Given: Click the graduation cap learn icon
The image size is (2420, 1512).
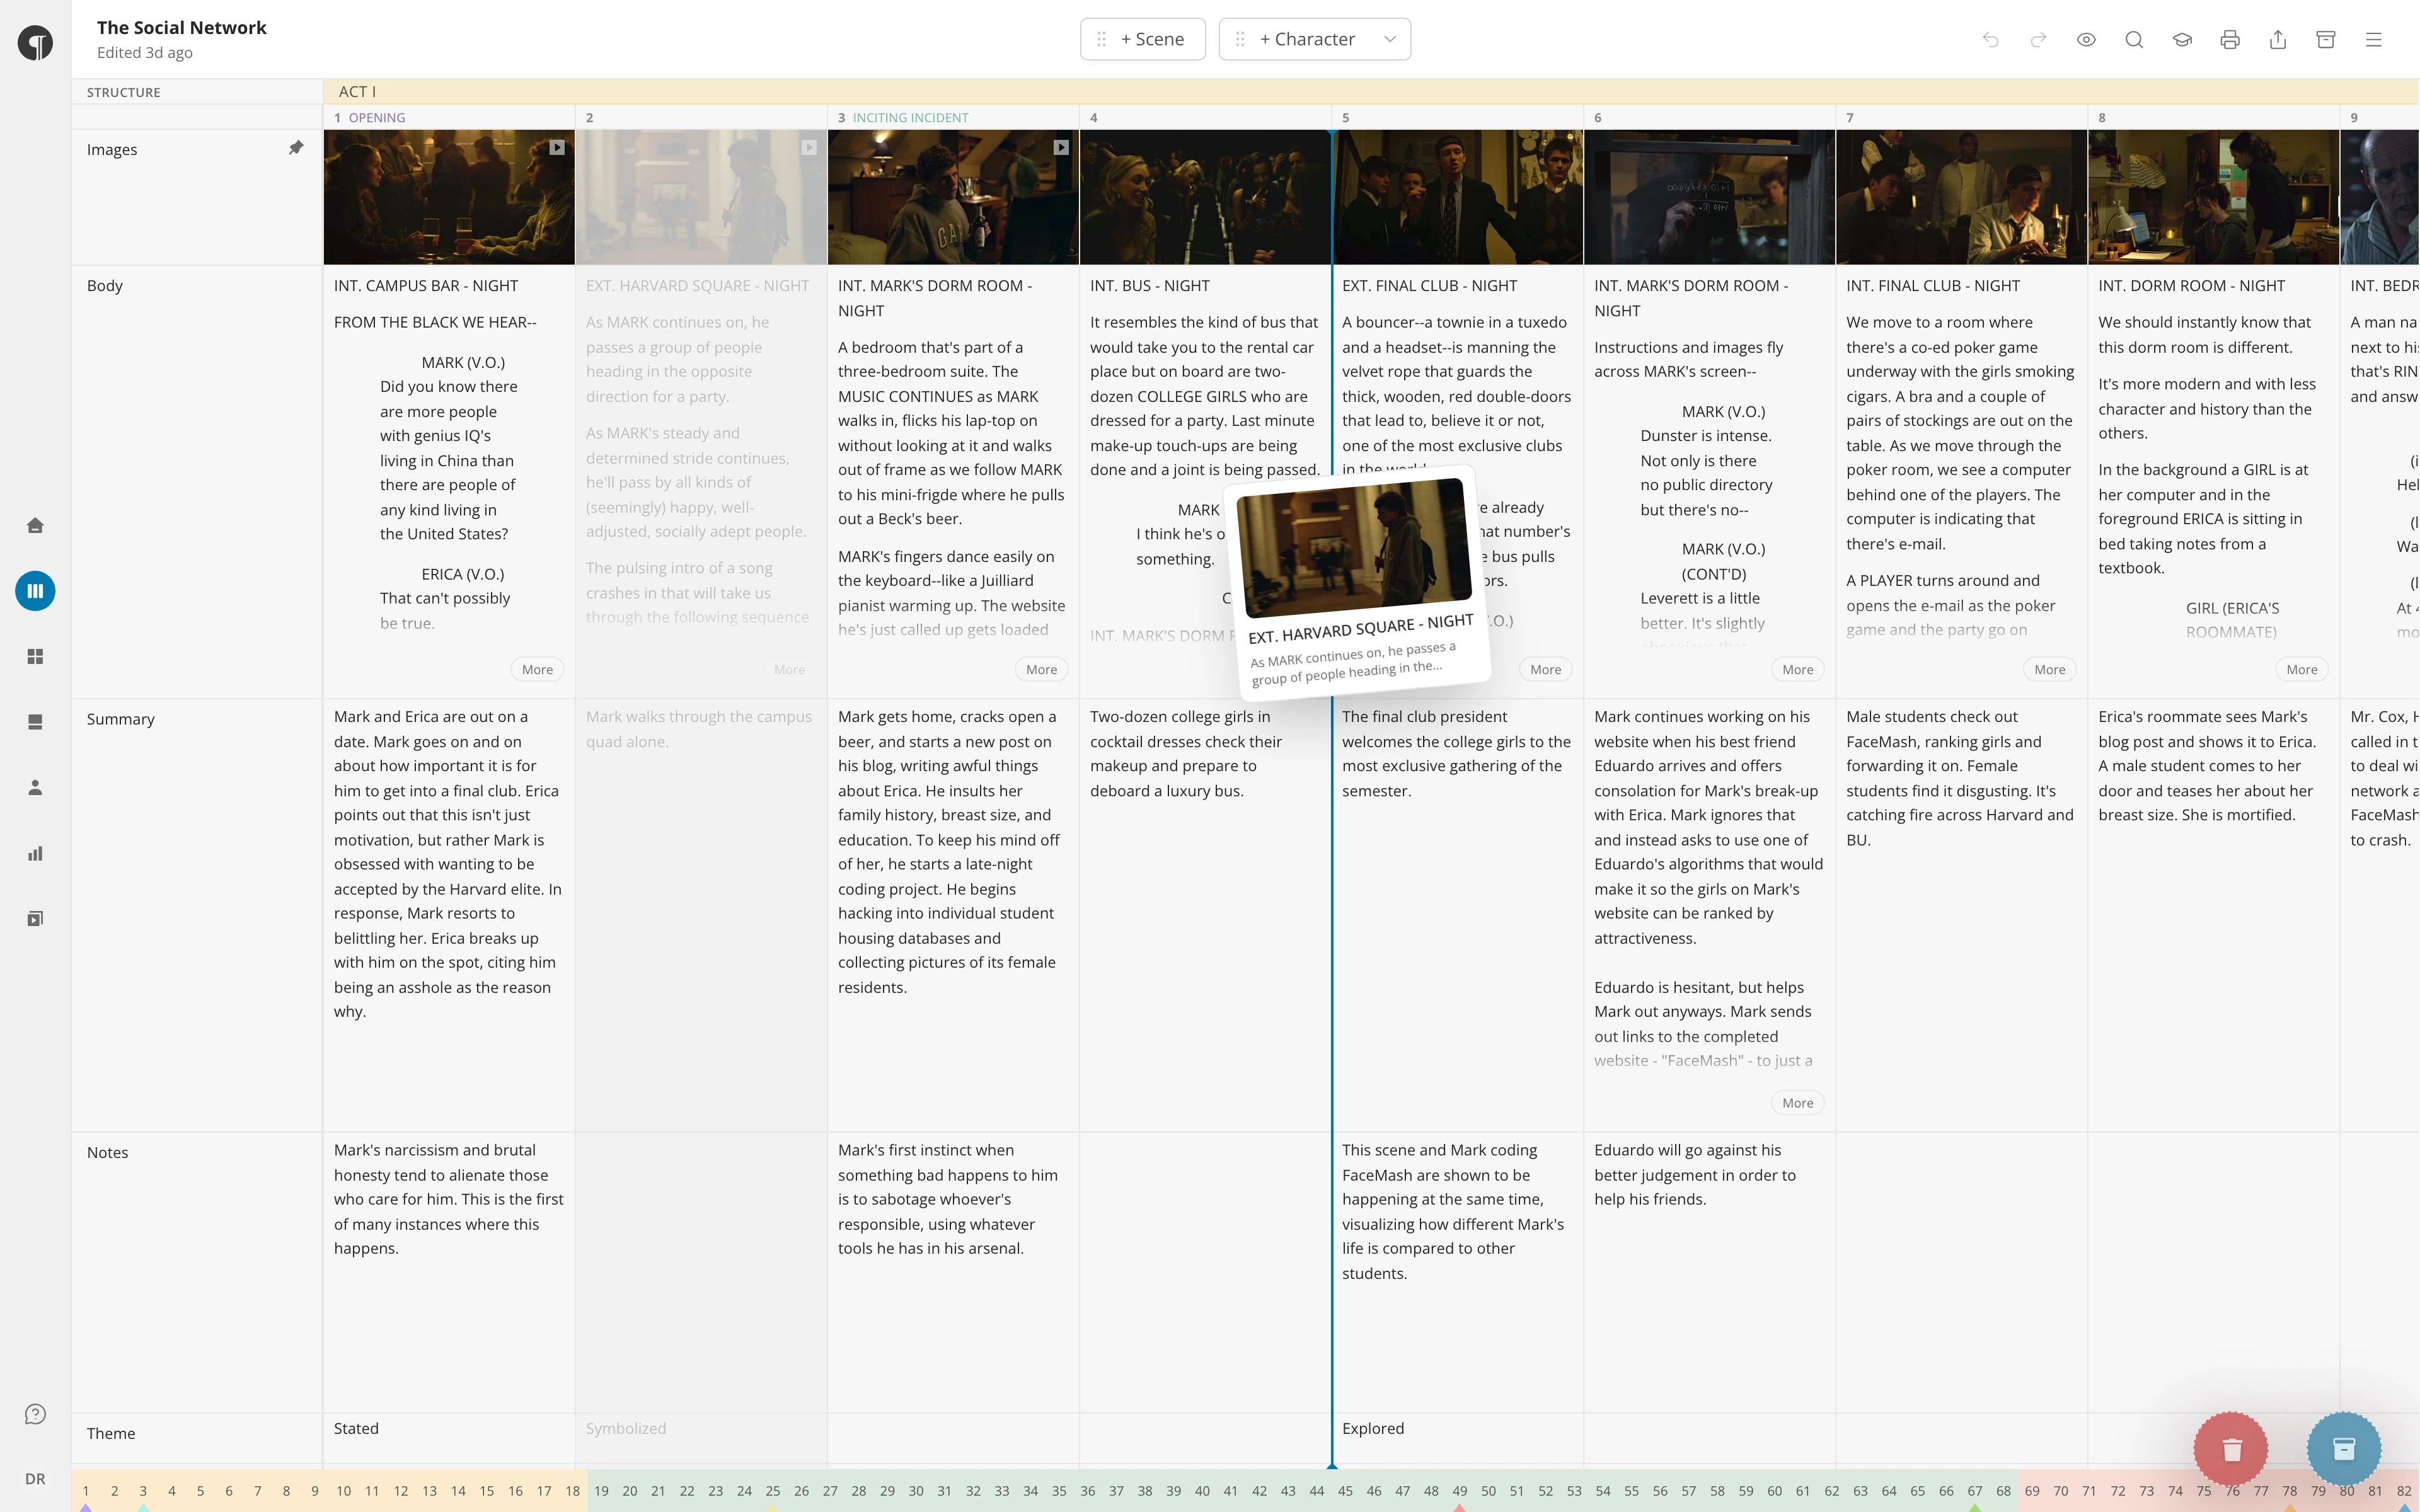Looking at the screenshot, I should tap(2182, 40).
